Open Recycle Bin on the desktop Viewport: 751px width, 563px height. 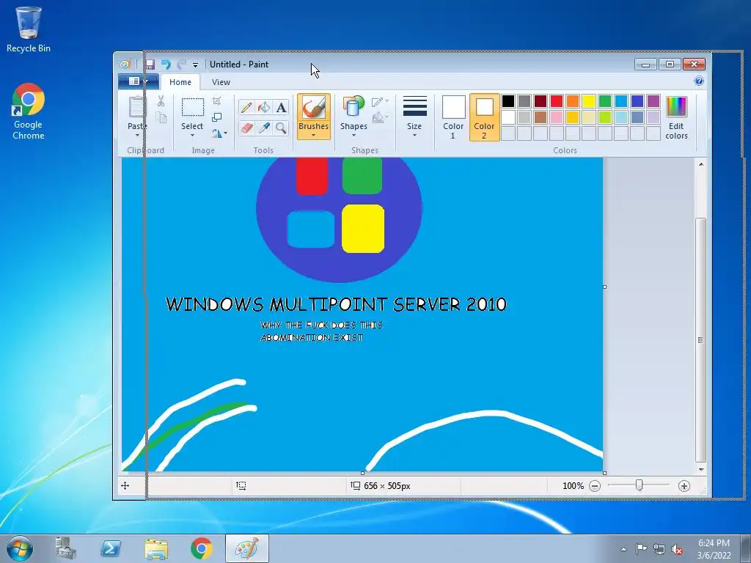click(x=29, y=29)
